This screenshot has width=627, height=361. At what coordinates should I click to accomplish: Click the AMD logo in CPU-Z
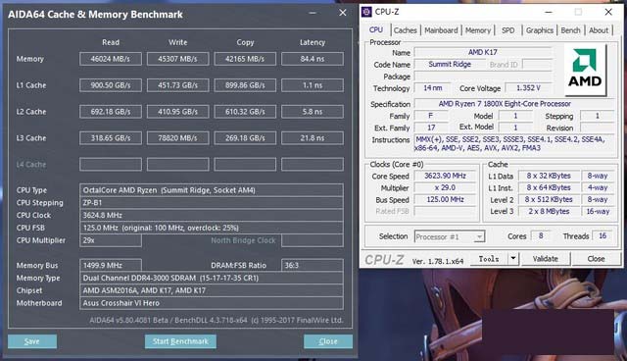585,70
